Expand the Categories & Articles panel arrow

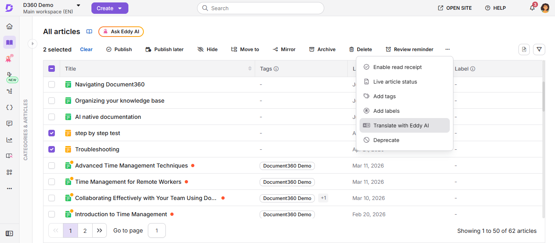(33, 43)
